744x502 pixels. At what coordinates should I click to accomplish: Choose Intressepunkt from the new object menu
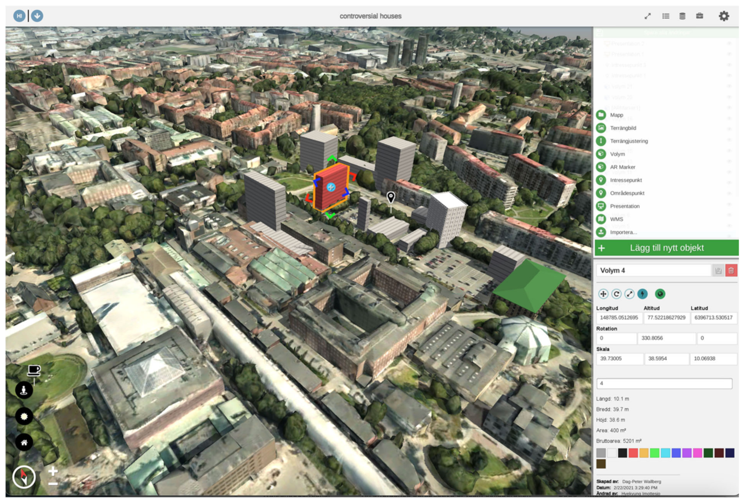click(626, 180)
